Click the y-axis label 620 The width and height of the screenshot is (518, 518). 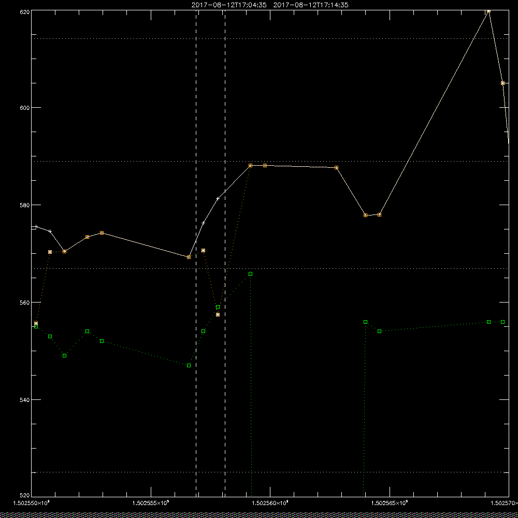[x=25, y=11]
